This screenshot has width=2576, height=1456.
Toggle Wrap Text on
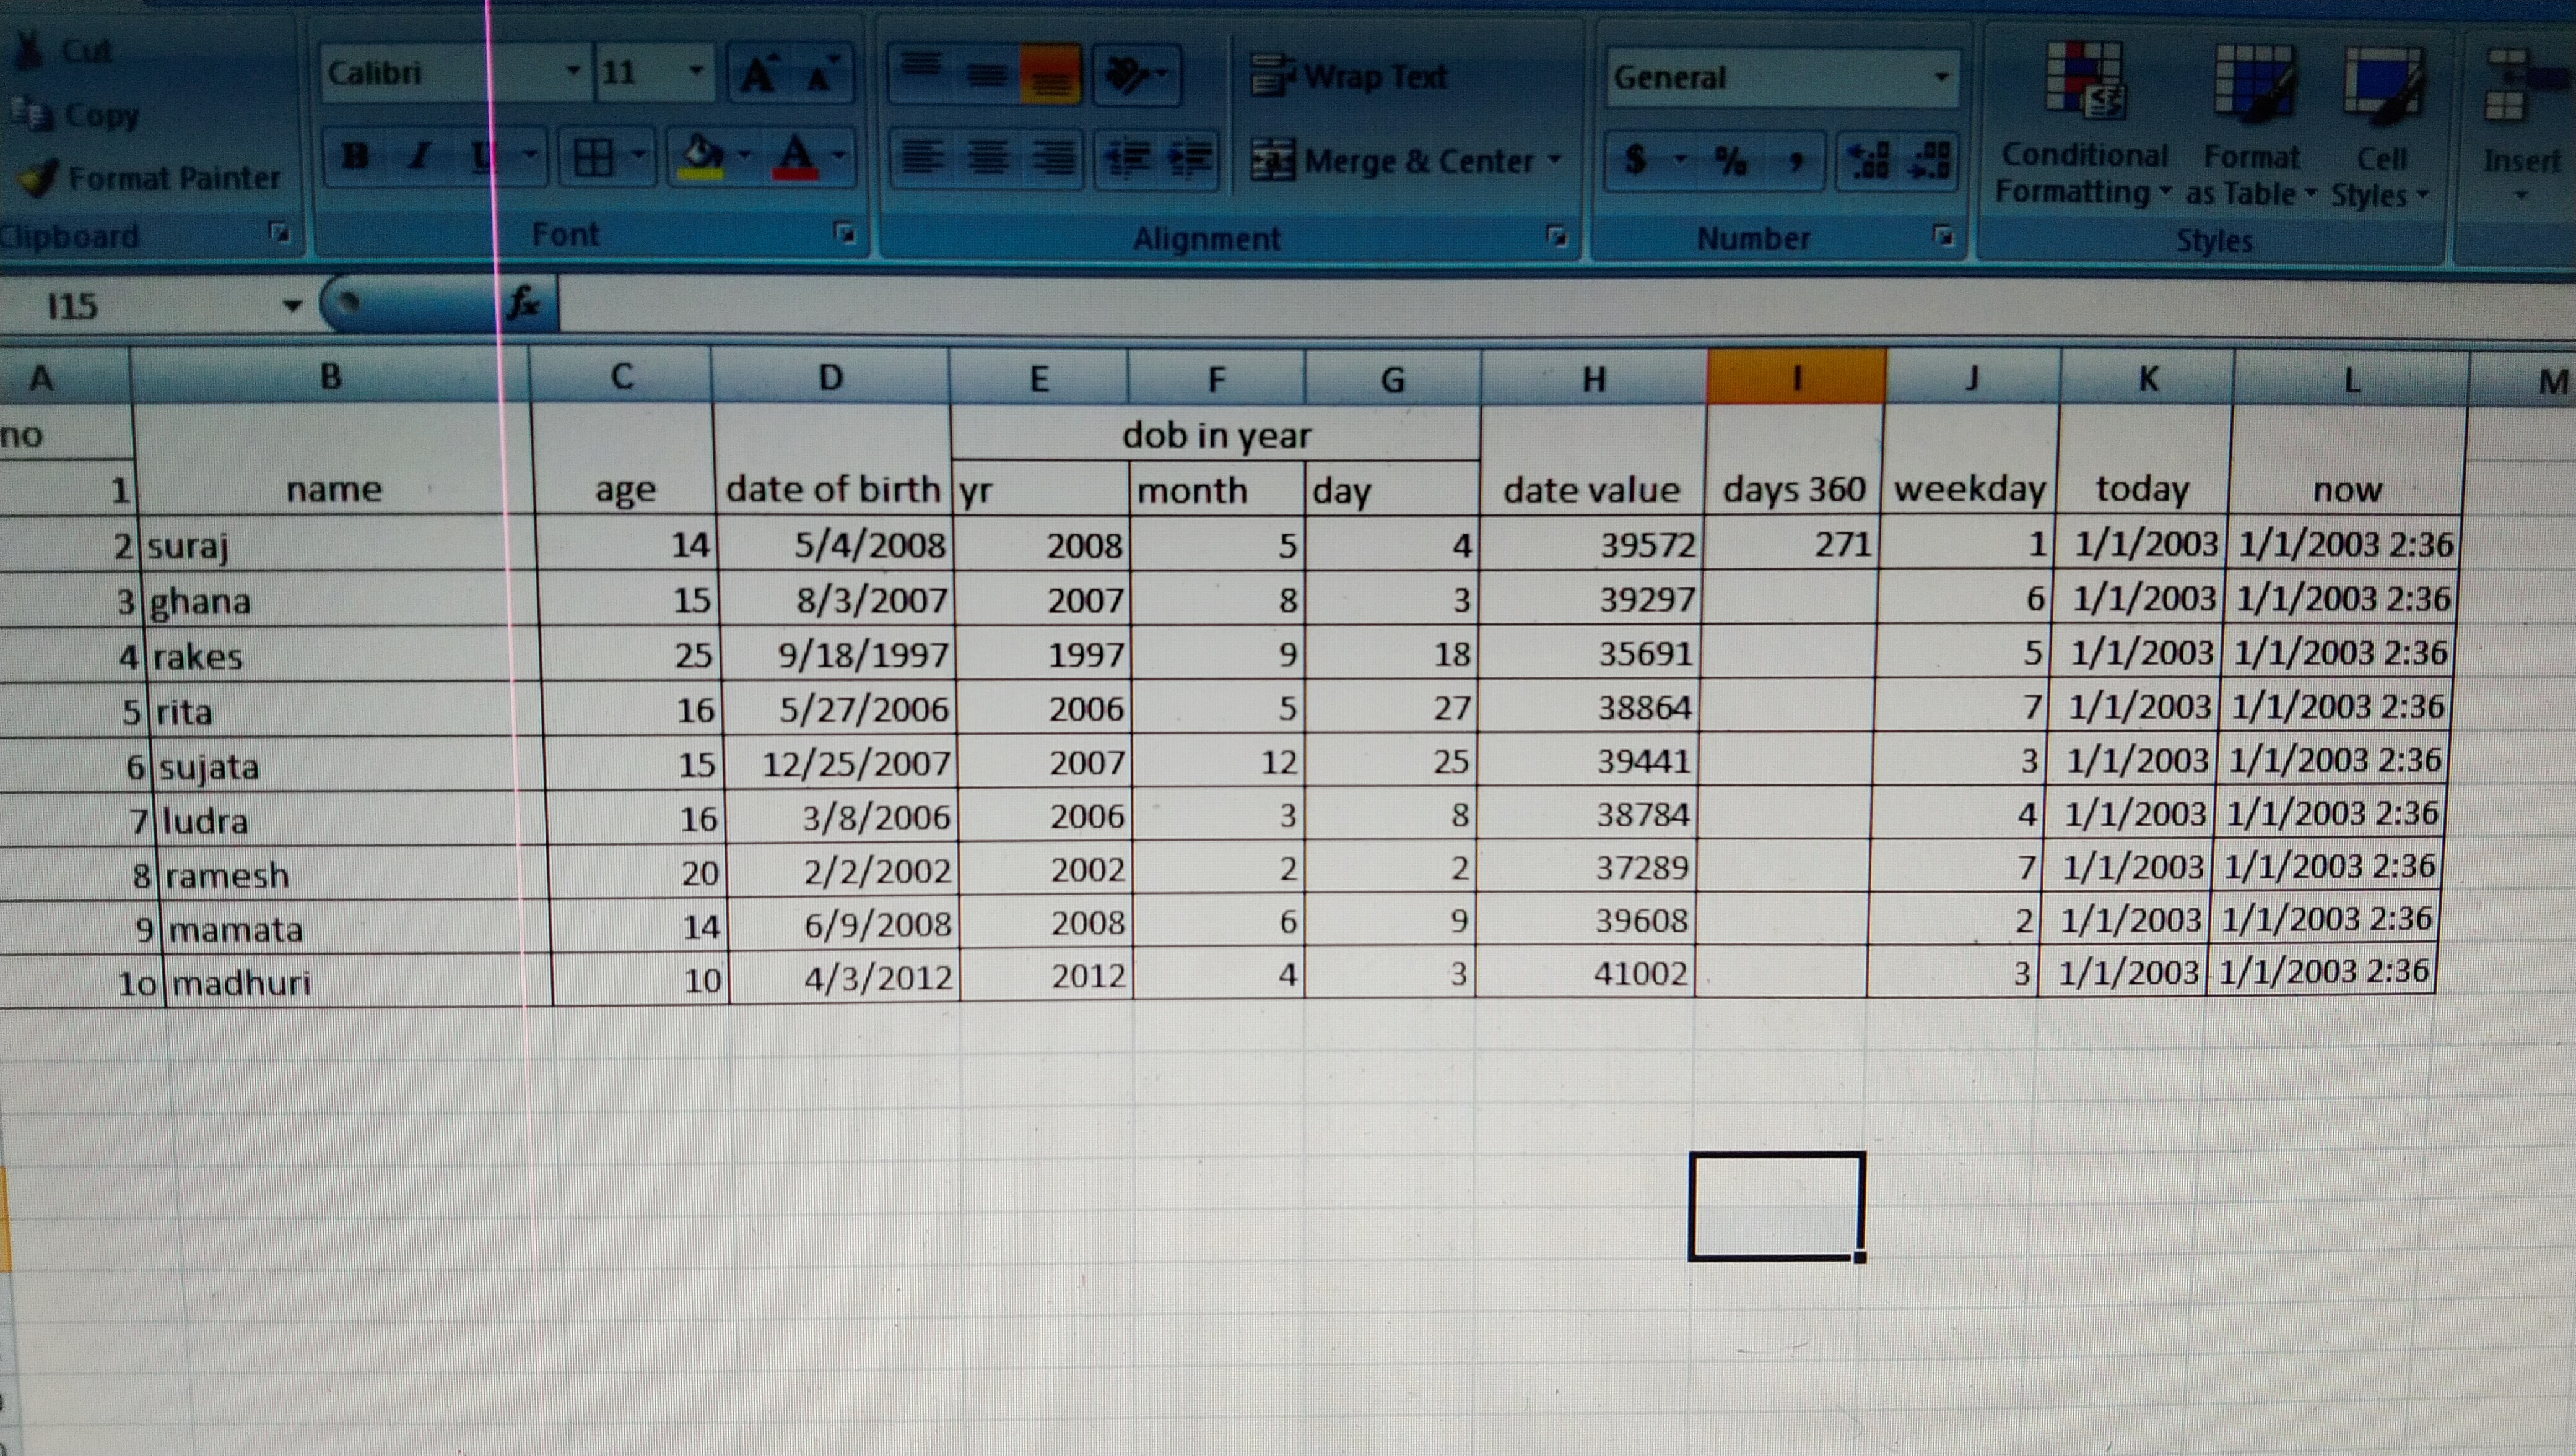pos(1349,76)
